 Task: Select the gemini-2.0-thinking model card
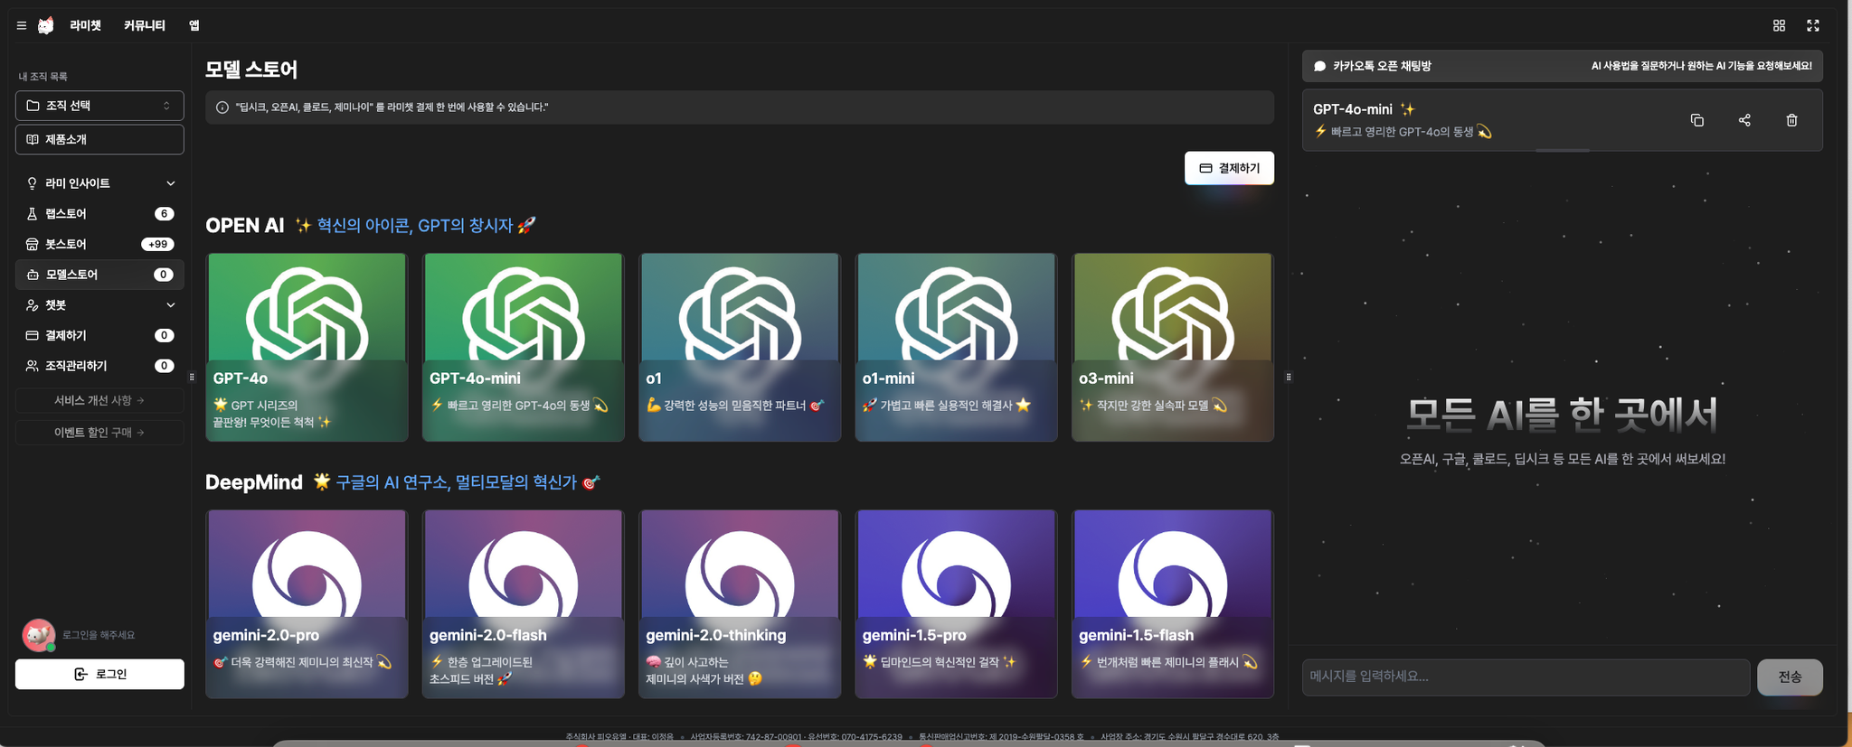[740, 603]
